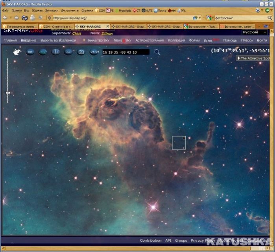Click the Главная site menu link
The height and width of the screenshot is (252, 275).
pyautogui.click(x=10, y=41)
